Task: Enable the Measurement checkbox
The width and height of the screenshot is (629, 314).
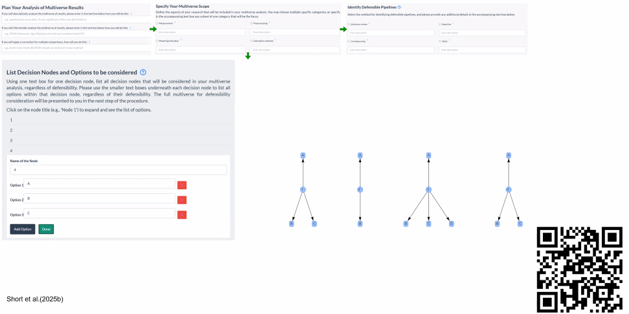Action: click(157, 23)
